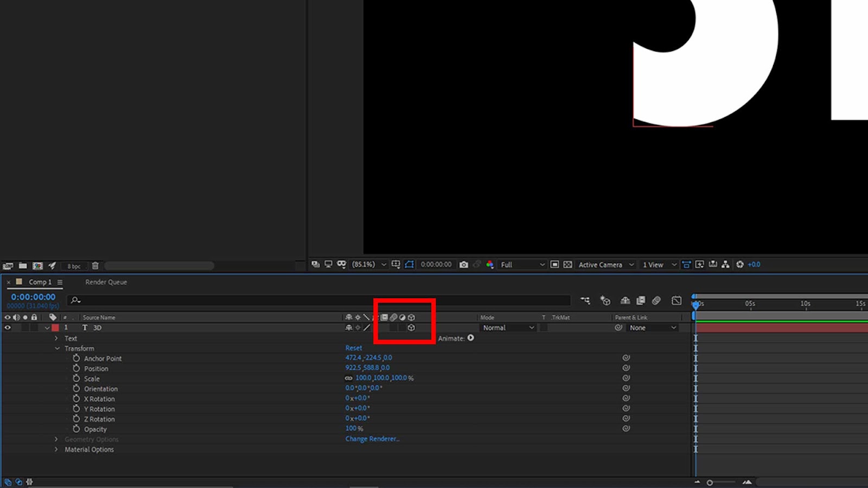Create a new composition from Project panel
Viewport: 868px width, 488px height.
(x=37, y=266)
